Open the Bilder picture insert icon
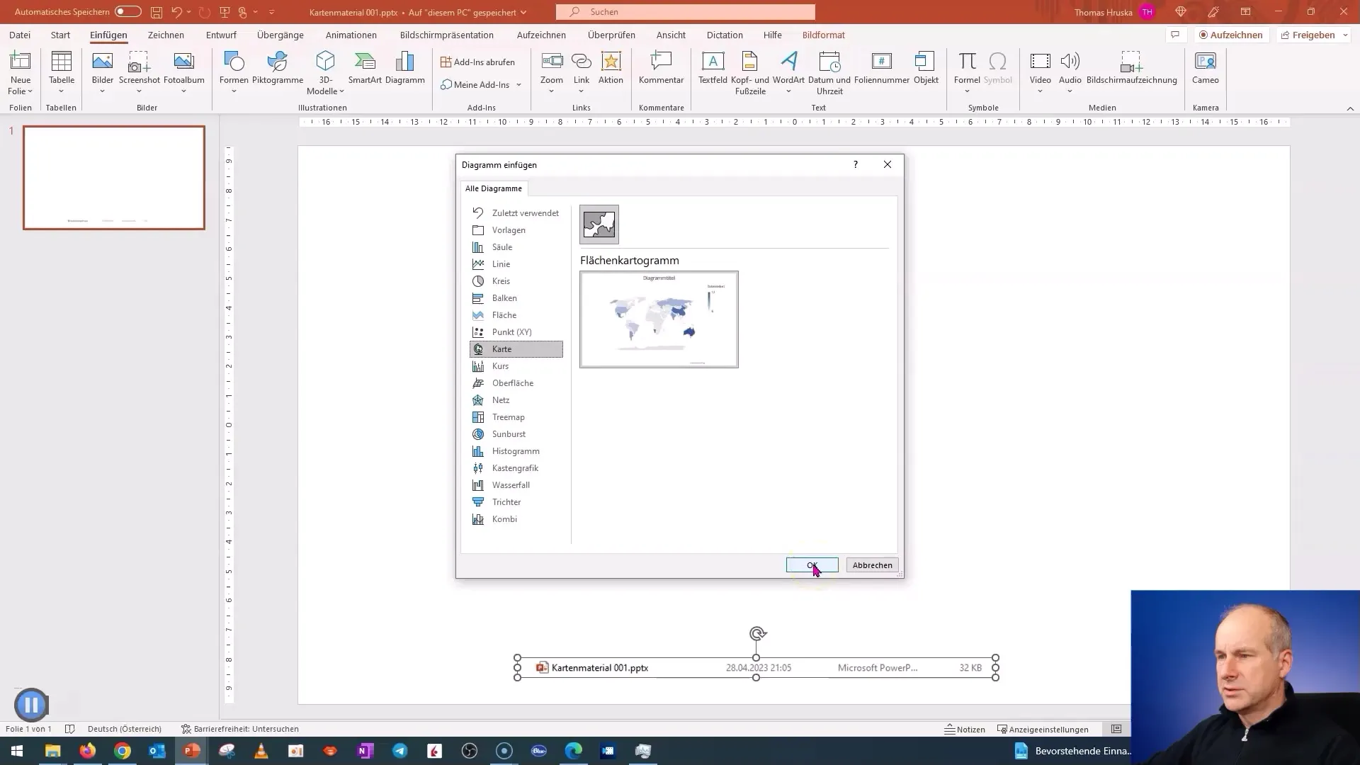Image resolution: width=1360 pixels, height=765 pixels. point(103,62)
